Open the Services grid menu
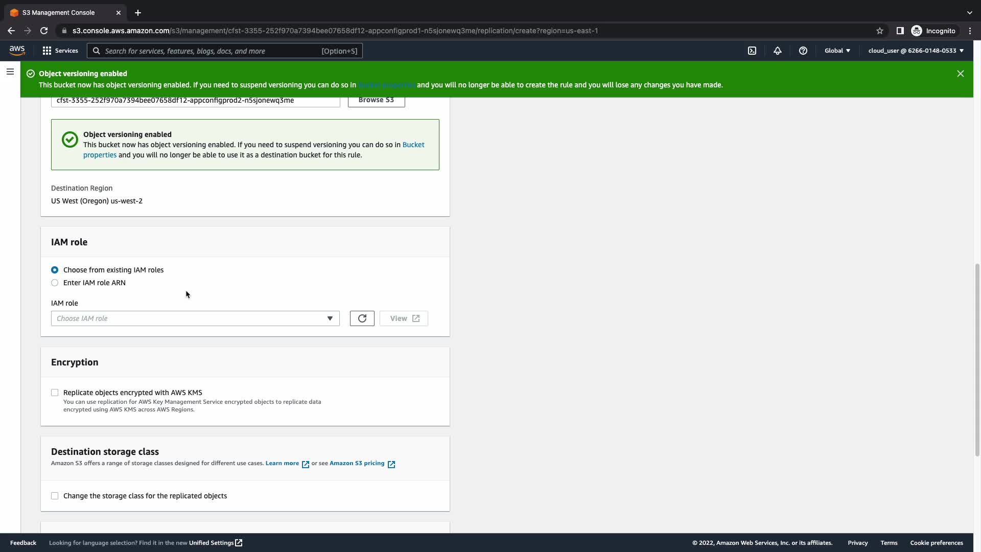The height and width of the screenshot is (552, 981). point(60,51)
